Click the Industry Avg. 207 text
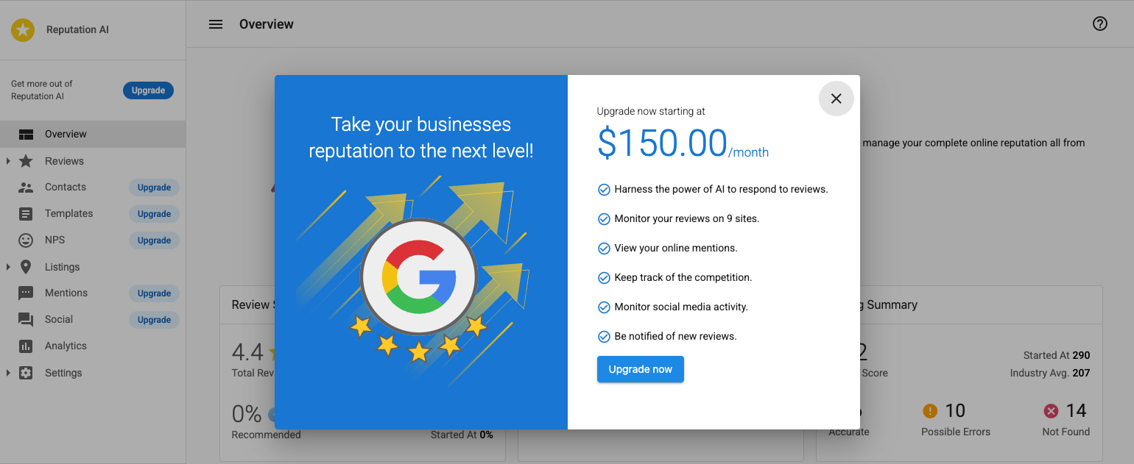Viewport: 1134px width, 464px height. click(x=1050, y=373)
